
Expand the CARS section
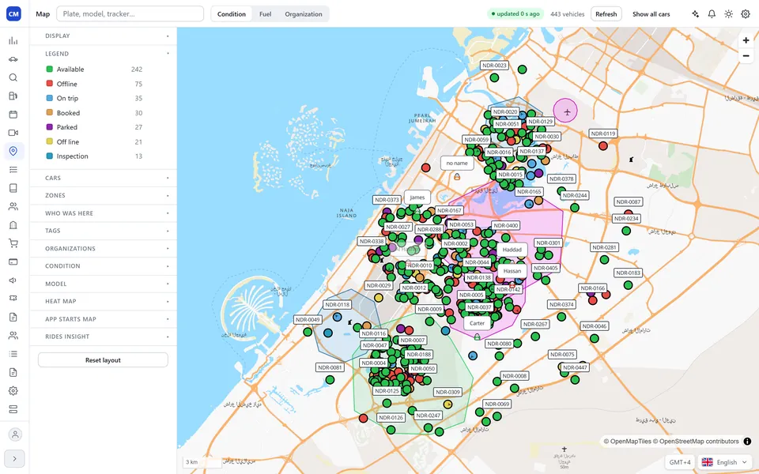tap(103, 178)
